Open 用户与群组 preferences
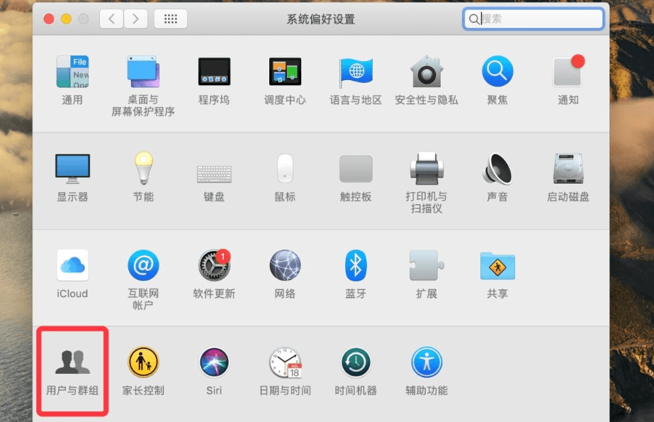 pos(72,369)
